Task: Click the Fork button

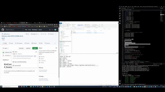Action: [43, 34]
